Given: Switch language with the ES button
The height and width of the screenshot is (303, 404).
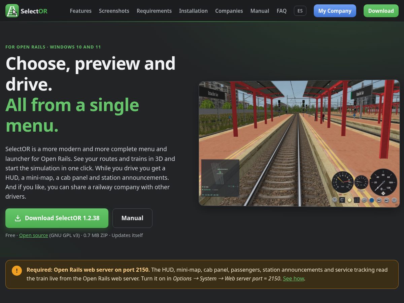Looking at the screenshot, I should click(300, 11).
